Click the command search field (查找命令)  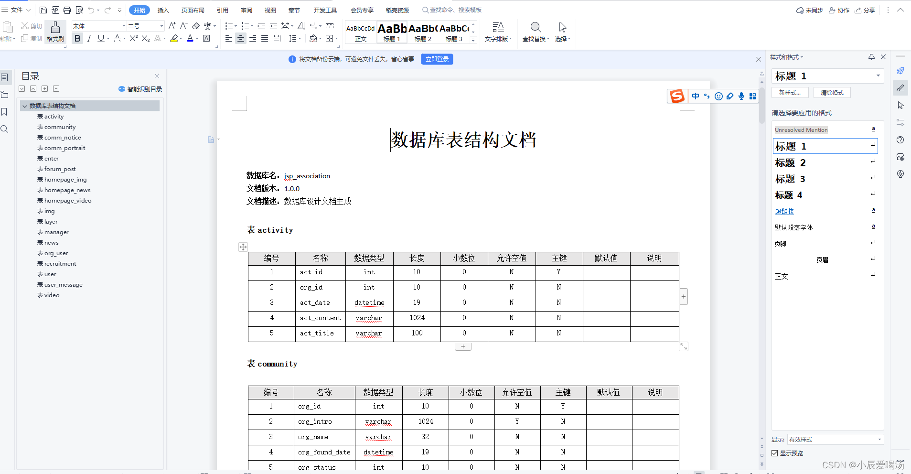[452, 10]
